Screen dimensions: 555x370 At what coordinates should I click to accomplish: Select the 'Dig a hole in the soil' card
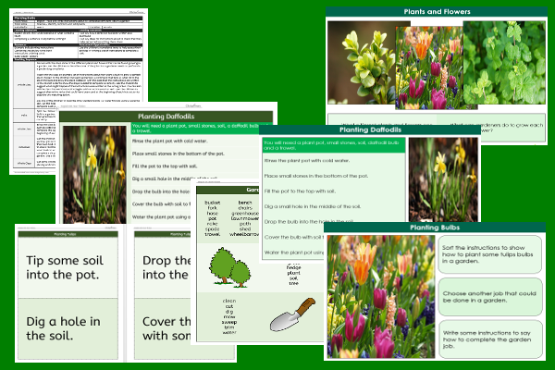click(68, 328)
